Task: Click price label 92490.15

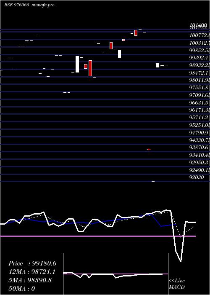Action: pos(199,170)
